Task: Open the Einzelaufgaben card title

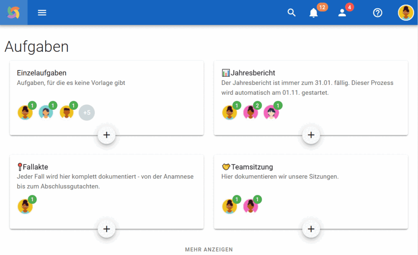Action: 42,73
